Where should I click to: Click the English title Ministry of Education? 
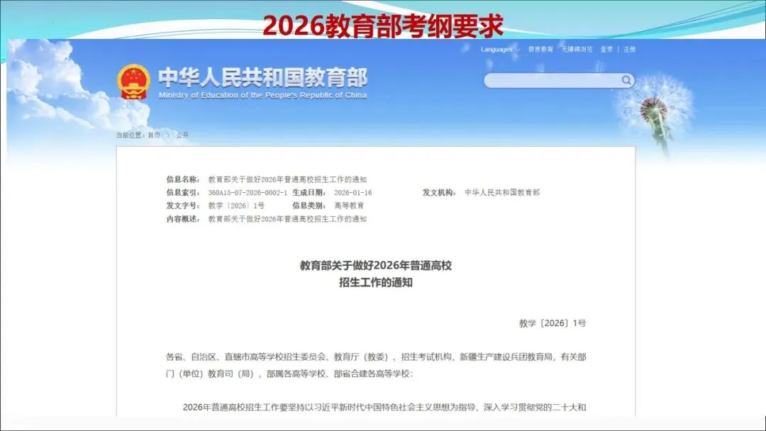pyautogui.click(x=263, y=95)
